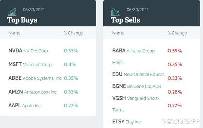The width and height of the screenshot is (203, 128).
Task: Click the falling bar chart Top Sells icon
Action: click(115, 12)
